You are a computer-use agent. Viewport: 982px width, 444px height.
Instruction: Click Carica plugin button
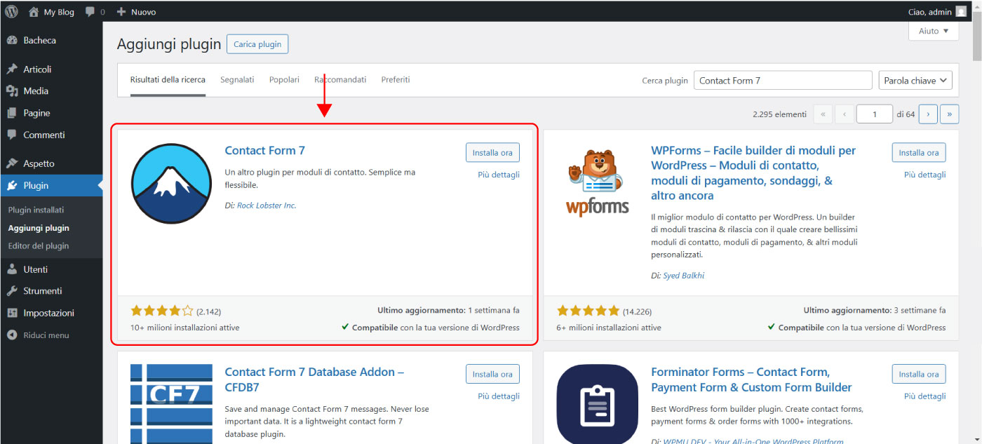(257, 44)
